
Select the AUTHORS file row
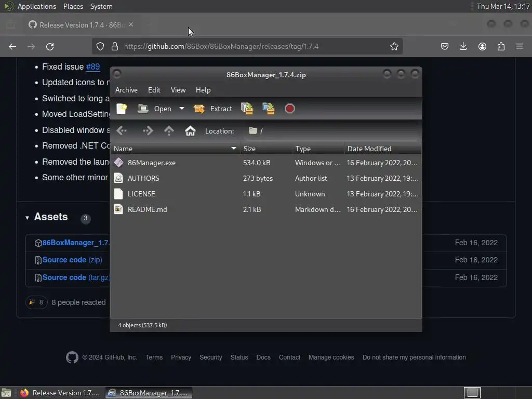pos(266,178)
